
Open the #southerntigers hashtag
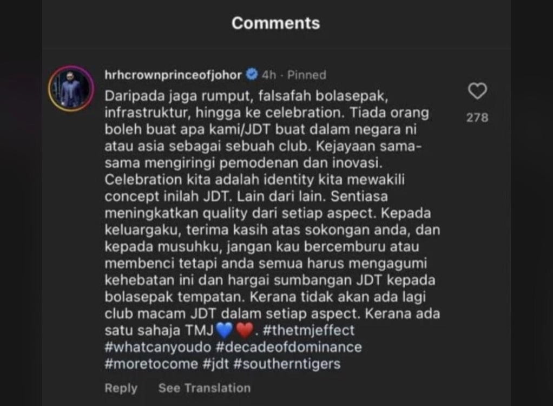[287, 364]
